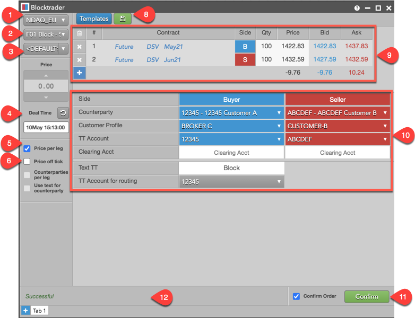Open the <DEFAULT> dropdown
The width and height of the screenshot is (415, 318).
(x=46, y=49)
